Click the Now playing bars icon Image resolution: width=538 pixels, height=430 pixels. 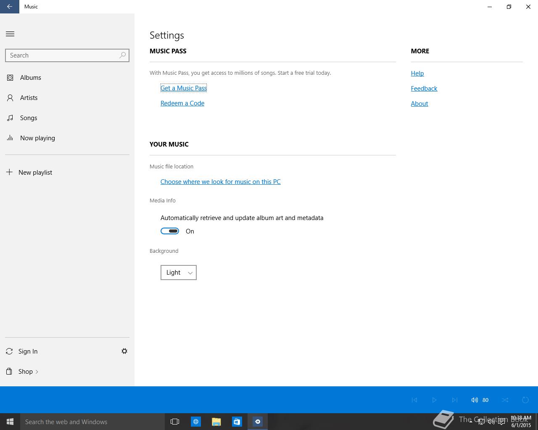[x=10, y=138]
